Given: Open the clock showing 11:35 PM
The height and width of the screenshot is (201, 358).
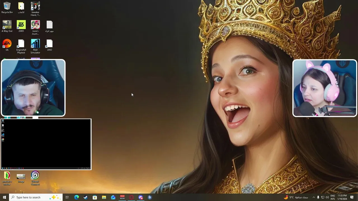Looking at the screenshot, I should pos(342,197).
